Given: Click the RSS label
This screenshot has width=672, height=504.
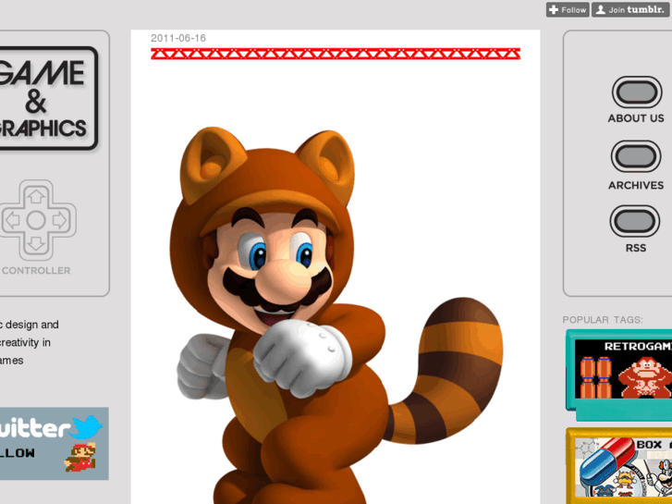Looking at the screenshot, I should (x=636, y=248).
